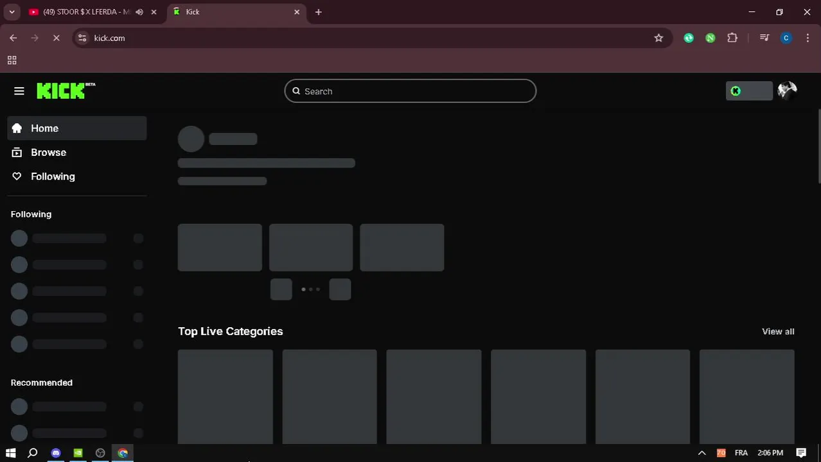Image resolution: width=821 pixels, height=462 pixels.
Task: Open a new browser tab
Action: pos(318,12)
